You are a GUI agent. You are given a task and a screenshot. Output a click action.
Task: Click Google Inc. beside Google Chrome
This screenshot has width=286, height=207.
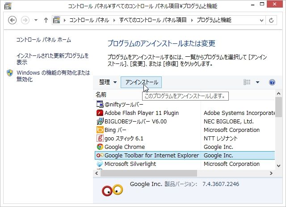point(219,147)
